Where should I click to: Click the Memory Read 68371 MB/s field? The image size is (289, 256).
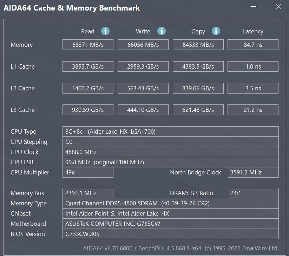[x=88, y=45]
